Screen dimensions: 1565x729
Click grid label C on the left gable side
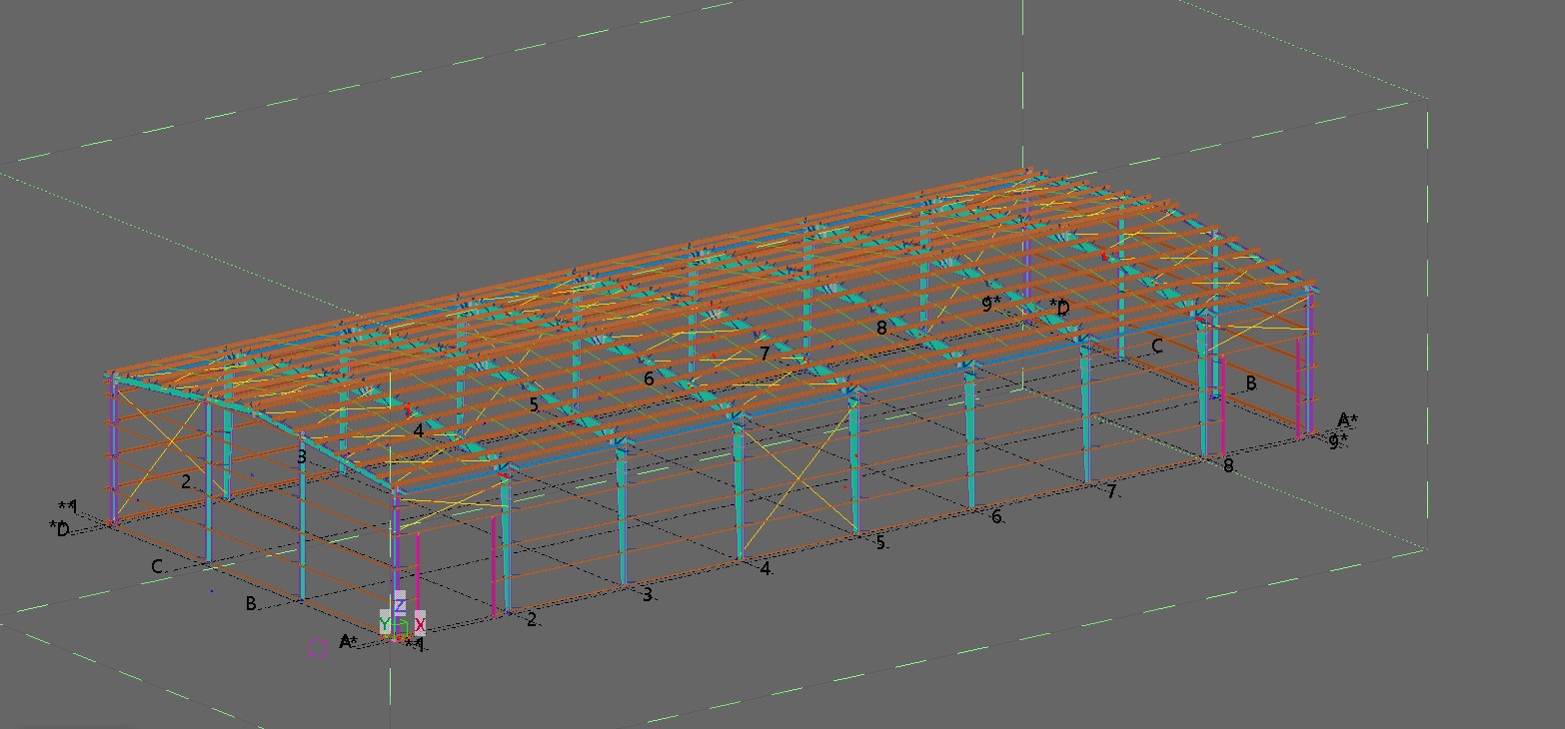pos(157,566)
